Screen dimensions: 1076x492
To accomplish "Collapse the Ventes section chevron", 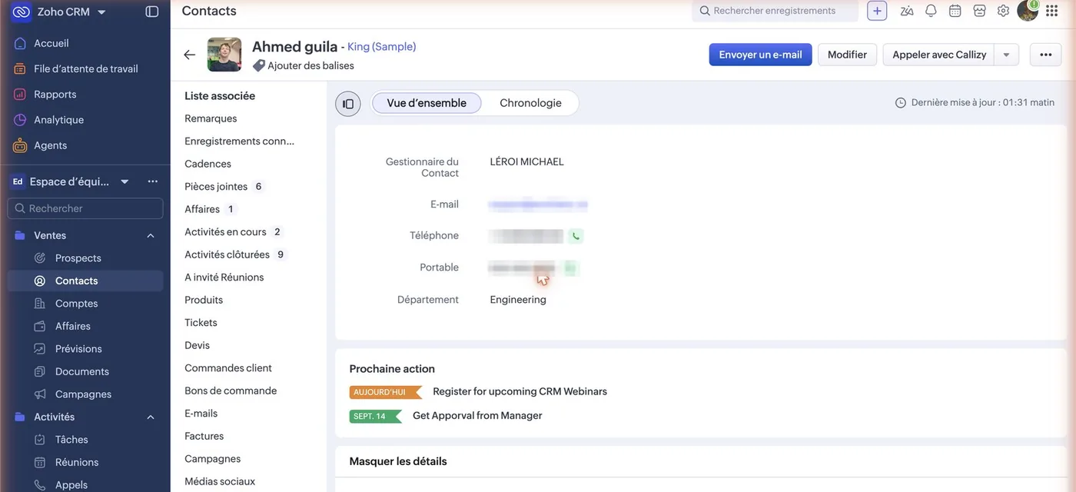I will click(x=151, y=235).
